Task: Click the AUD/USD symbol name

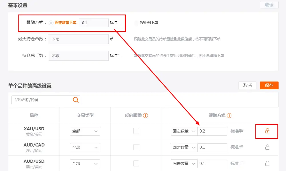Action: point(34,161)
